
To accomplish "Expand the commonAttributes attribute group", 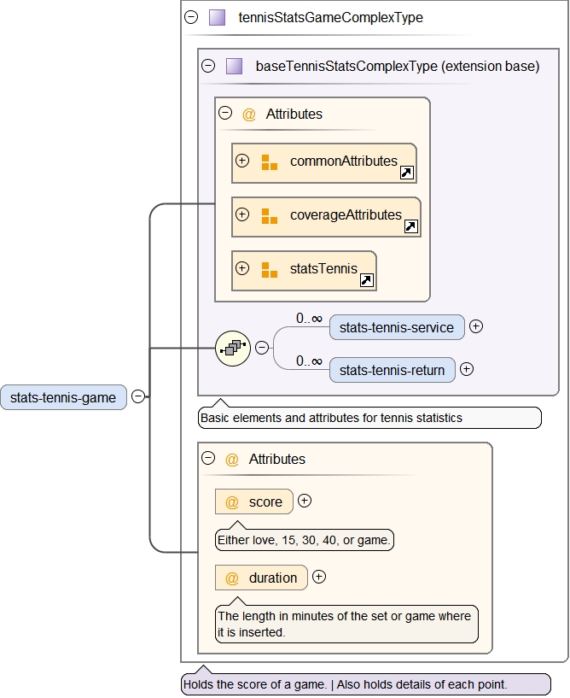I will coord(242,161).
